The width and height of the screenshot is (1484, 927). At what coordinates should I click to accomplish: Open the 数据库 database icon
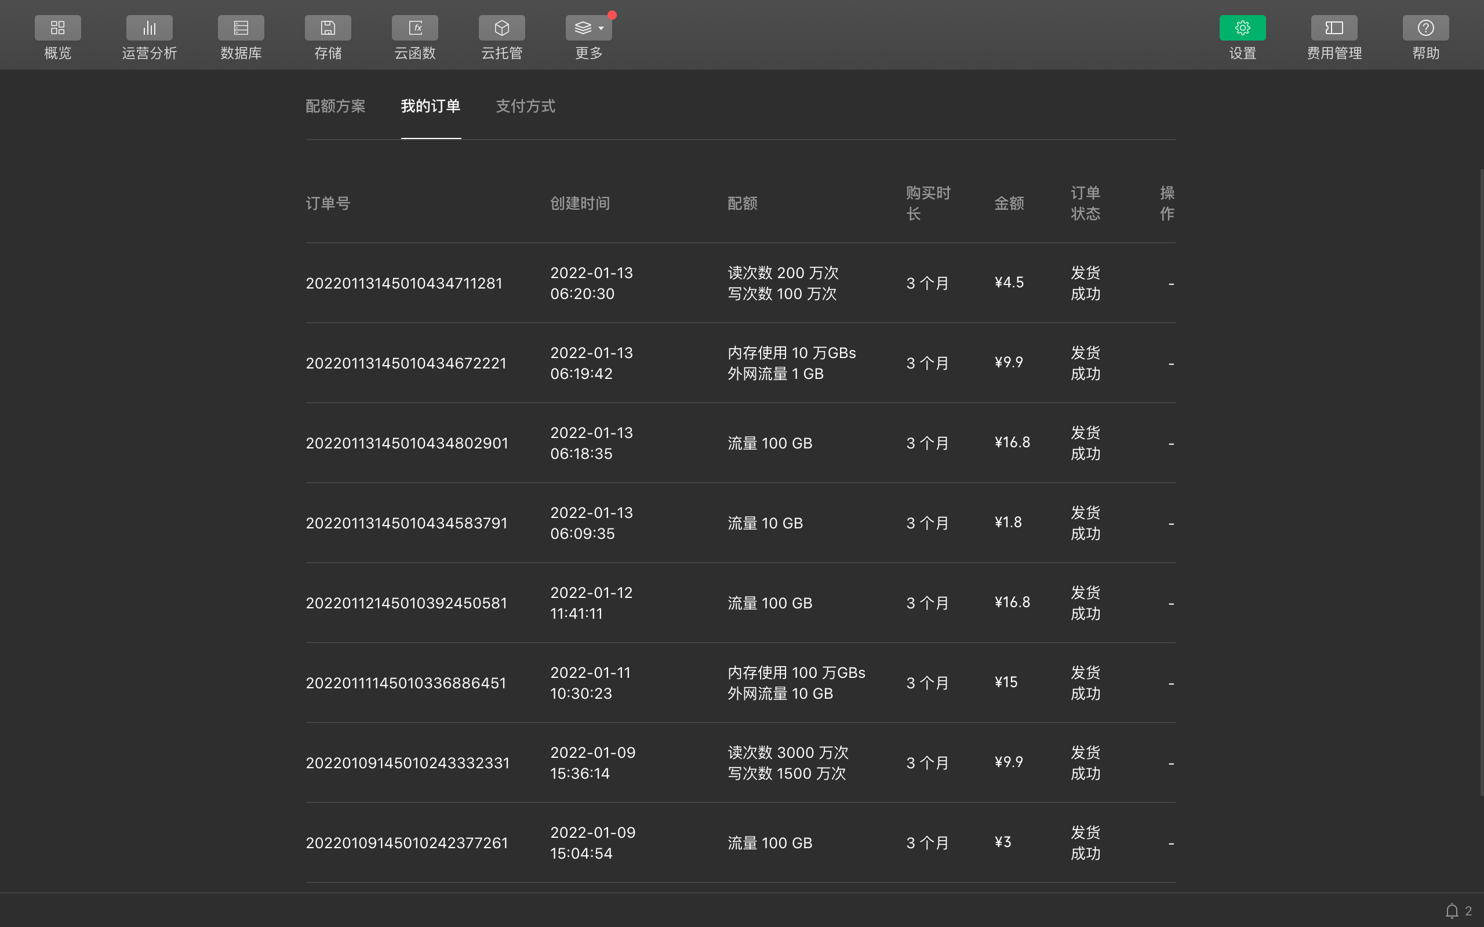click(241, 28)
